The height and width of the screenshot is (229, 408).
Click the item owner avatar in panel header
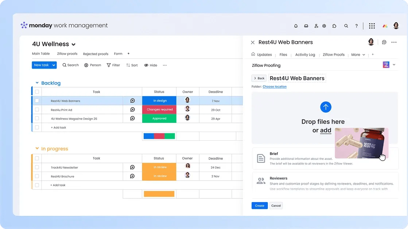371,42
